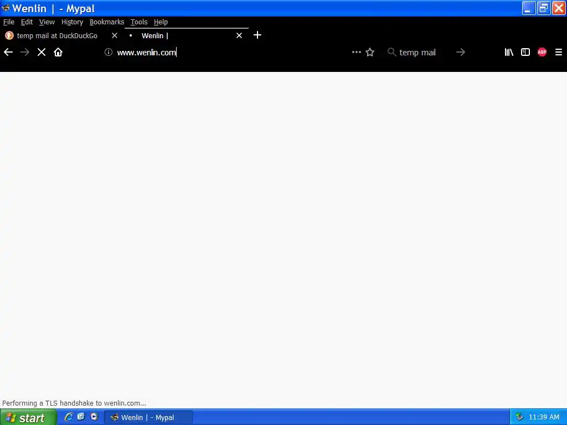The height and width of the screenshot is (425, 567).
Task: Bookmark this page with the star
Action: coord(370,53)
